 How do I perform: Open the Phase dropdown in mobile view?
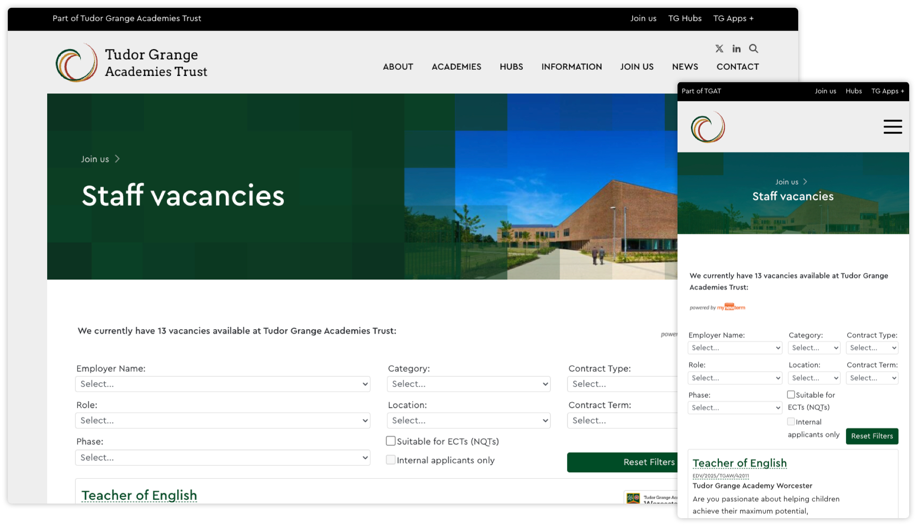pyautogui.click(x=735, y=408)
